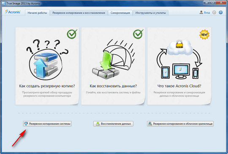Image resolution: width=228 pixels, height=154 pixels.
Task: Click the description Узнайте, как восстановить систему и файлы
Action: pyautogui.click(x=113, y=92)
